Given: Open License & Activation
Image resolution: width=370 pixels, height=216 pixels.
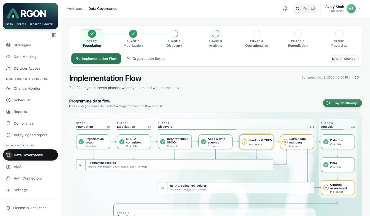Looking at the screenshot, I should [30, 208].
